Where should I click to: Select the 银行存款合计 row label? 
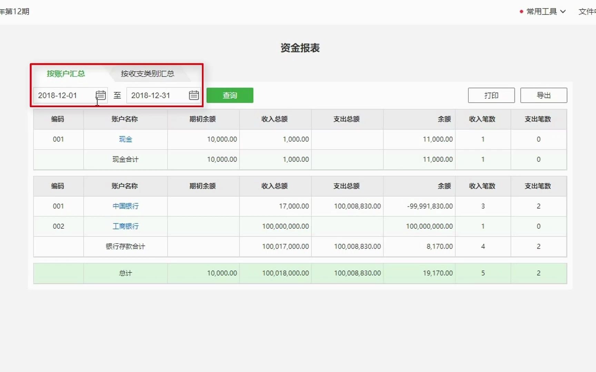(126, 247)
